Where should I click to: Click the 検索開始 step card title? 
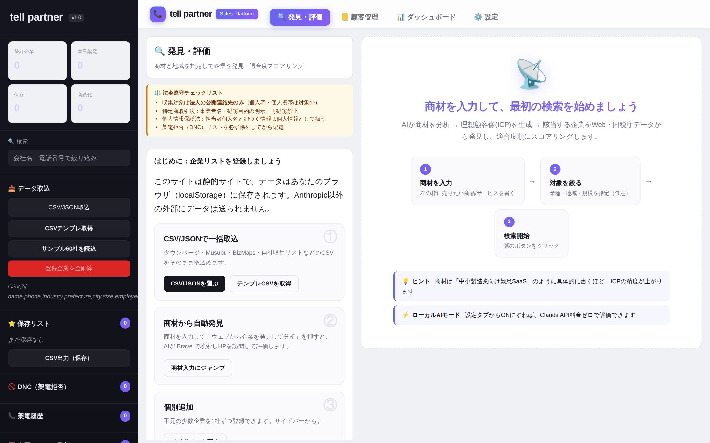[516, 236]
